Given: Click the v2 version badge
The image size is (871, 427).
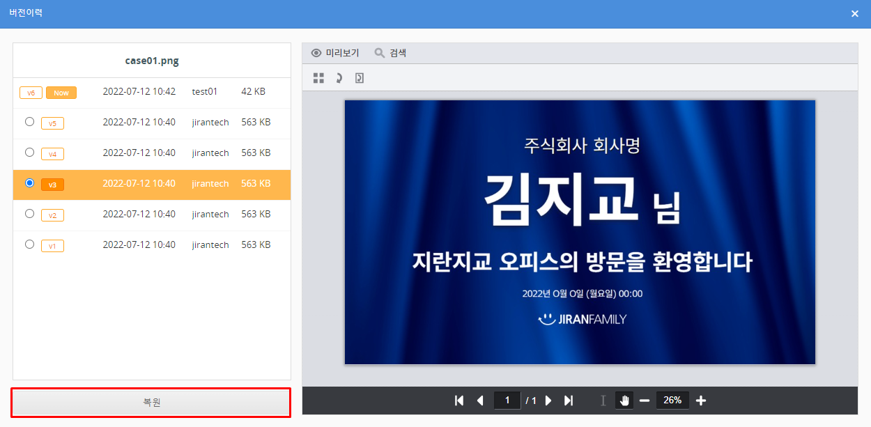Looking at the screenshot, I should click(x=52, y=215).
